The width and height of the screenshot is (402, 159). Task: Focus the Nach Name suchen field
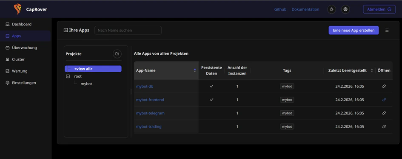click(128, 30)
